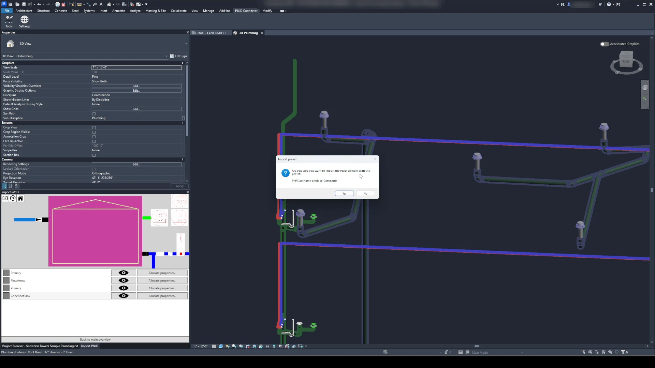655x368 pixels.
Task: Toggle the Accelerated Graphics switch
Action: [x=604, y=44]
